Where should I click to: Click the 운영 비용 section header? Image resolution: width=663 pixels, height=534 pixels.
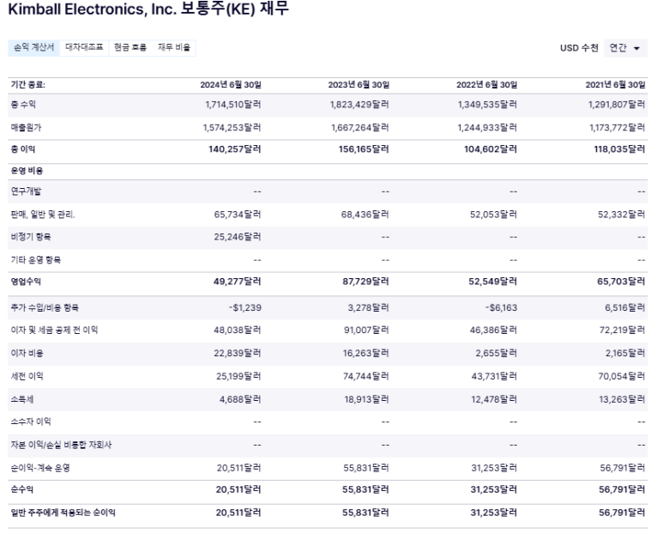click(27, 171)
